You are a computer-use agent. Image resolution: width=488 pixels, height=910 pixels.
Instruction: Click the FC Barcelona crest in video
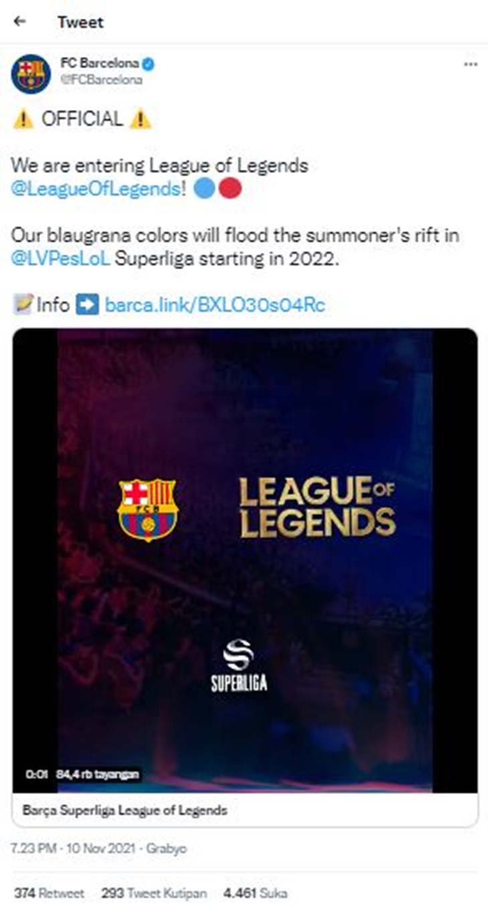147,509
